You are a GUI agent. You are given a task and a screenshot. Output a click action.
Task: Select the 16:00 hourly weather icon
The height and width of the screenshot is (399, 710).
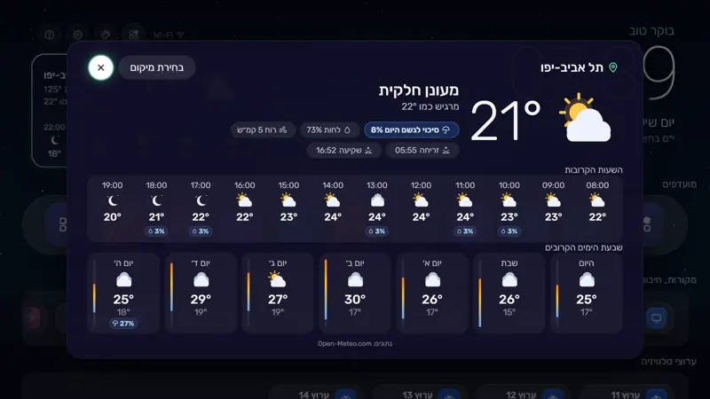(x=244, y=200)
